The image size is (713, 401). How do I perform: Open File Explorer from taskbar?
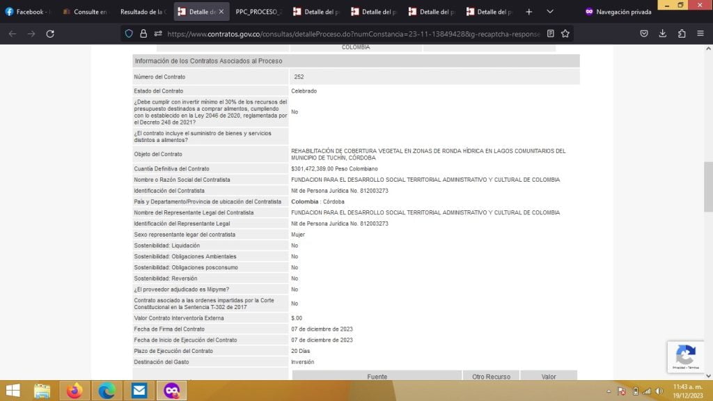pyautogui.click(x=42, y=391)
